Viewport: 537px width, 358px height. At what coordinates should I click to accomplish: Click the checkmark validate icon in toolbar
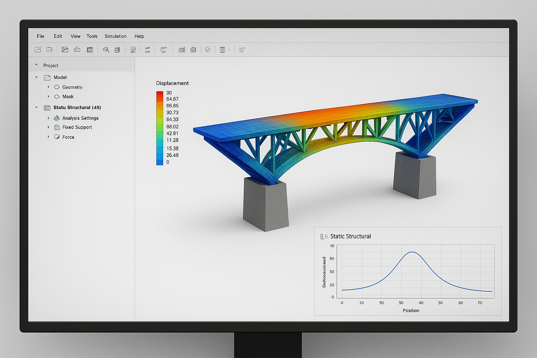242,50
